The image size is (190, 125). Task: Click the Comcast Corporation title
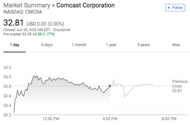[85, 5]
